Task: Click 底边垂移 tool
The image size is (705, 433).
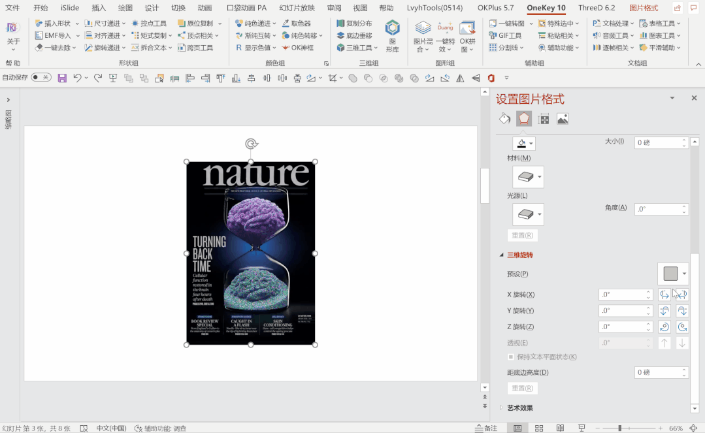Action: click(x=354, y=35)
